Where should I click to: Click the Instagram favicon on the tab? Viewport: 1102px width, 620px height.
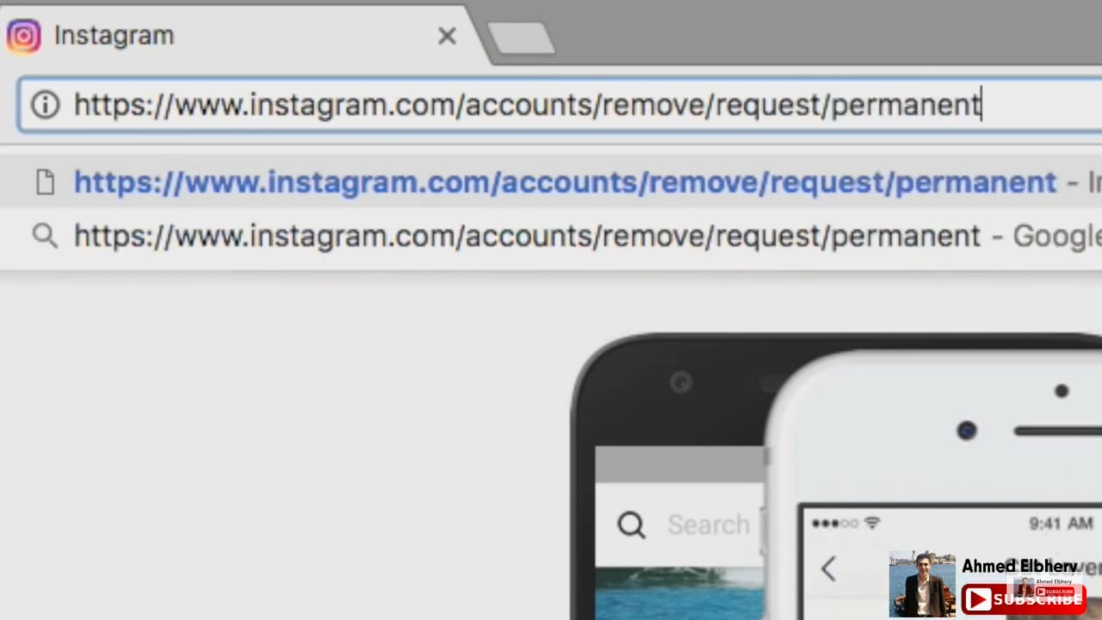(x=23, y=36)
